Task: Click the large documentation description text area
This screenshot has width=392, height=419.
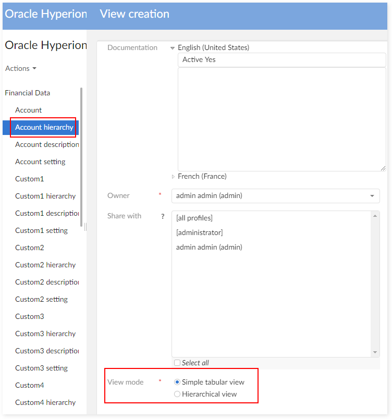Action: click(x=281, y=119)
